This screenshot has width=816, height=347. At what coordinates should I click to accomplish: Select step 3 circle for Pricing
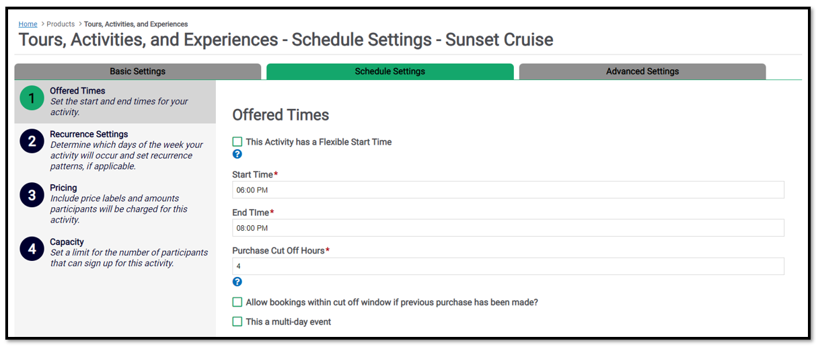[32, 196]
